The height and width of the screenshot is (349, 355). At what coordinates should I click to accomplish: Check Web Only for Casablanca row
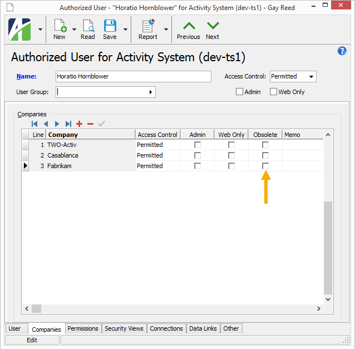tap(231, 155)
